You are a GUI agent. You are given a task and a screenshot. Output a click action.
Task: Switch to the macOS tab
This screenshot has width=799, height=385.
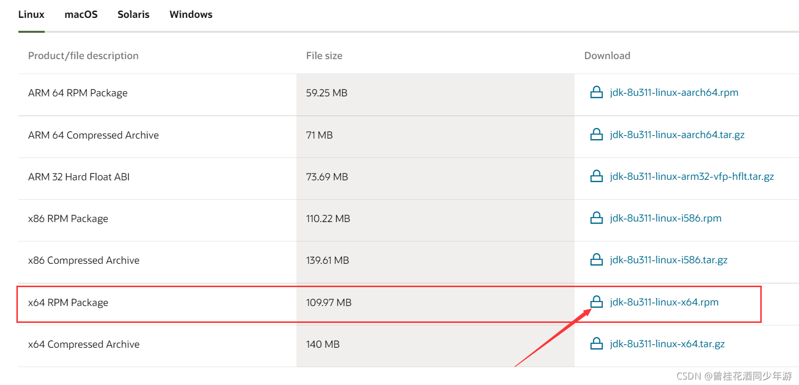(x=81, y=14)
